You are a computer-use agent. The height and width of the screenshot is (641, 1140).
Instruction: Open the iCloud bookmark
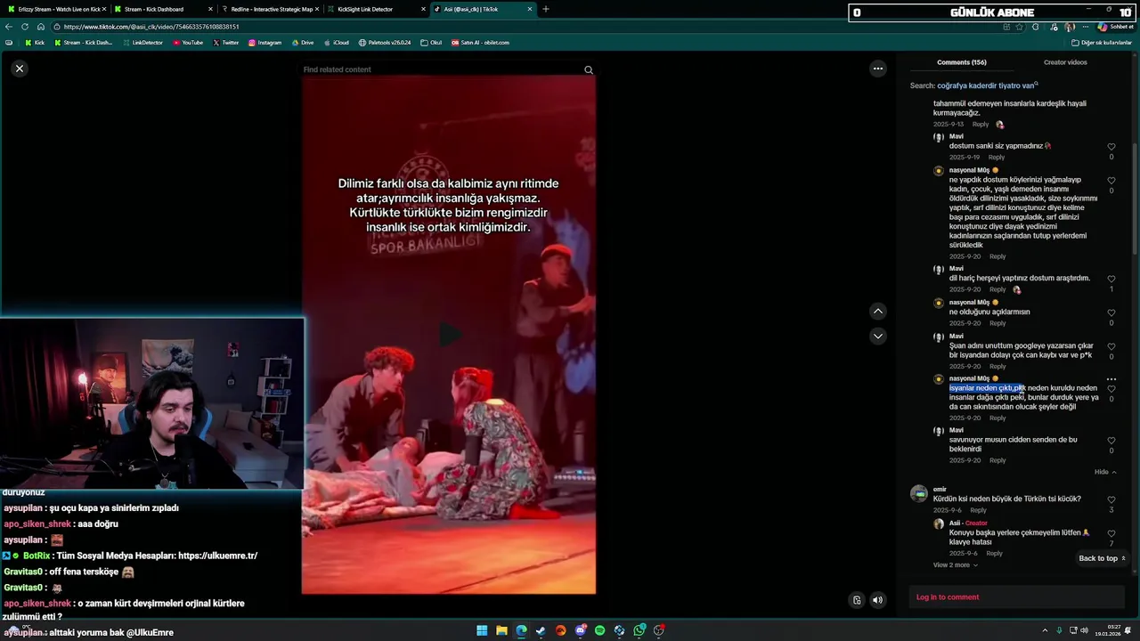coord(336,43)
